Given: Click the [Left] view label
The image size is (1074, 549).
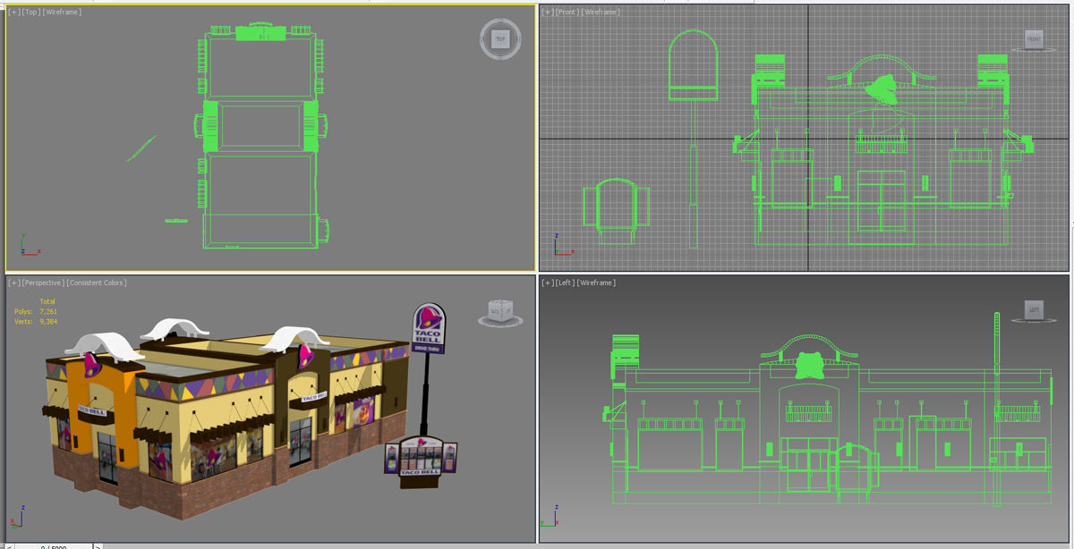Looking at the screenshot, I should [x=565, y=283].
